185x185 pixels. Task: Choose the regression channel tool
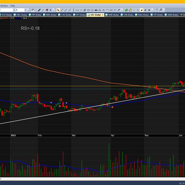(x=84, y=10)
